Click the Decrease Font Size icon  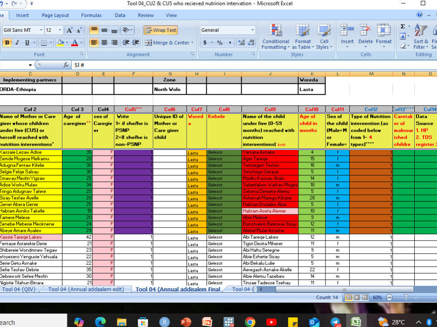(79, 30)
